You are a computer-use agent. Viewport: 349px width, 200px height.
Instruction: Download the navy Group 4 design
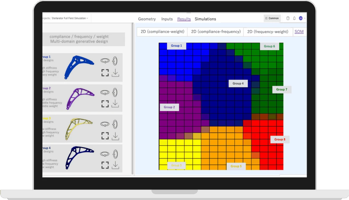(x=115, y=165)
